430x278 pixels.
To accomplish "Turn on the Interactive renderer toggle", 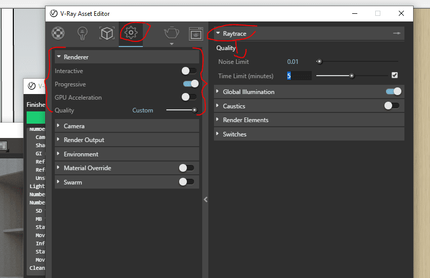I will click(189, 71).
